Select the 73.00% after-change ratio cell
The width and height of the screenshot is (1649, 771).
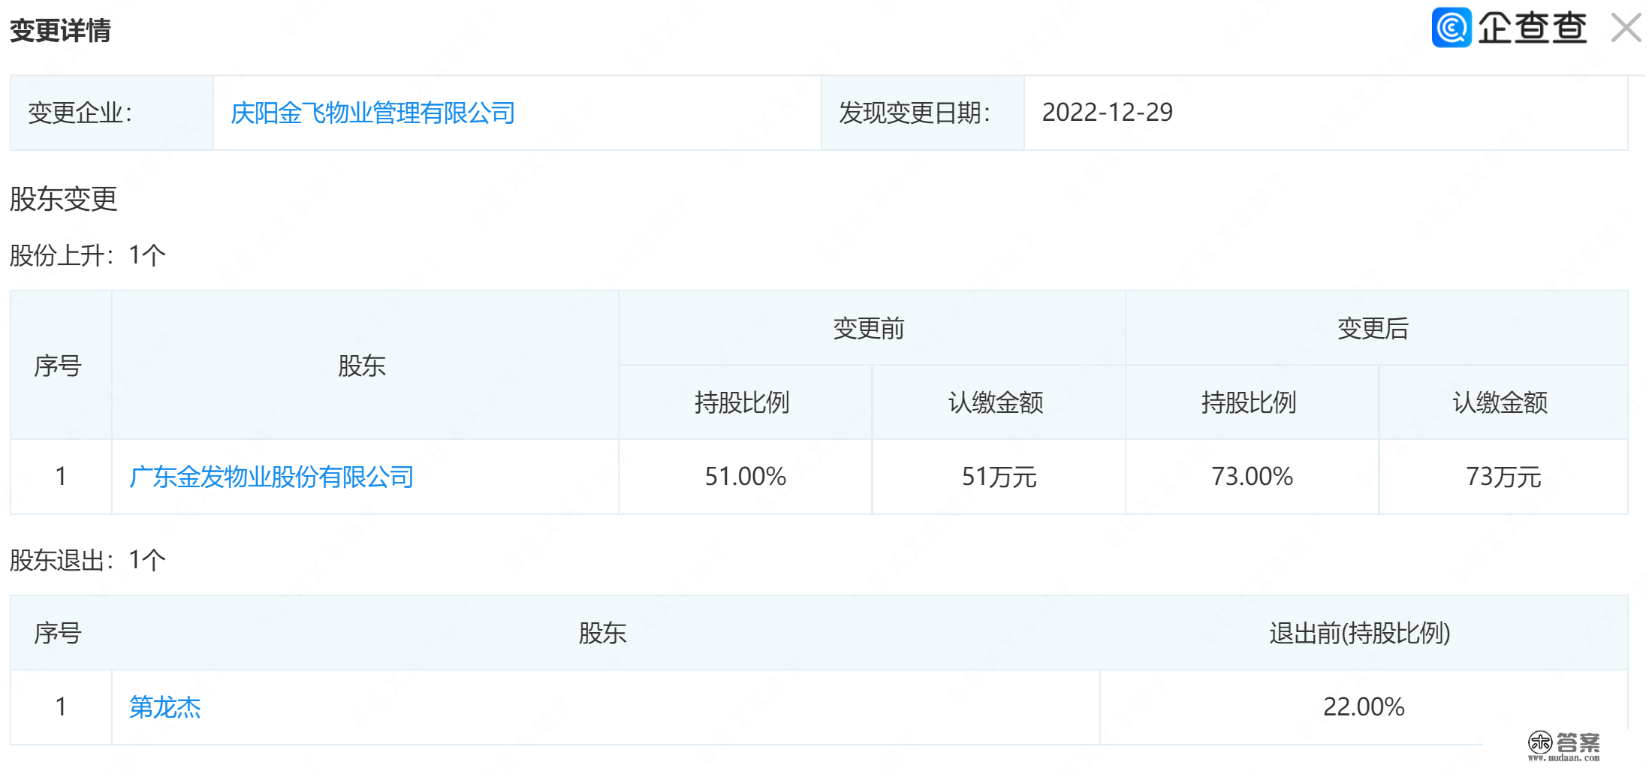1252,477
